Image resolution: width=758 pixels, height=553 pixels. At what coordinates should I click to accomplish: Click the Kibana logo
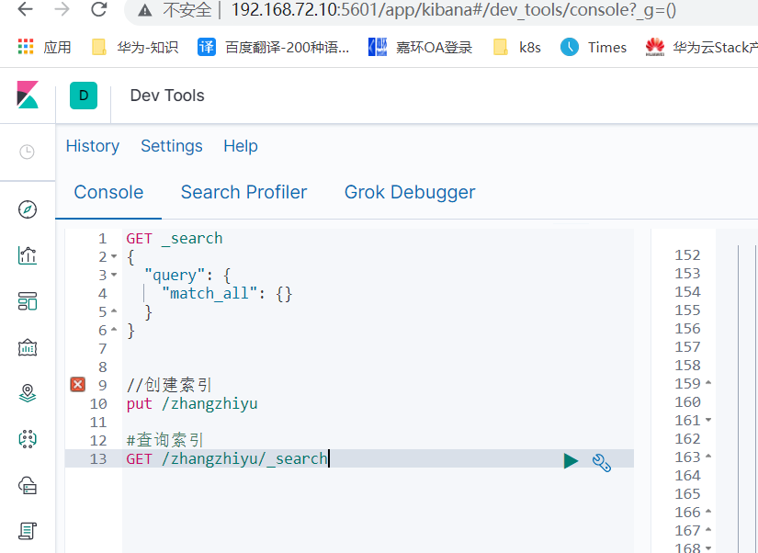point(28,95)
